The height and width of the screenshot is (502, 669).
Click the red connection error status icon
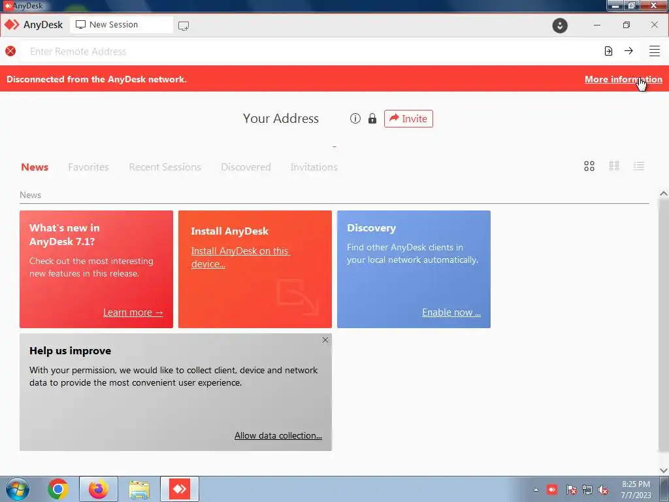[x=10, y=51]
